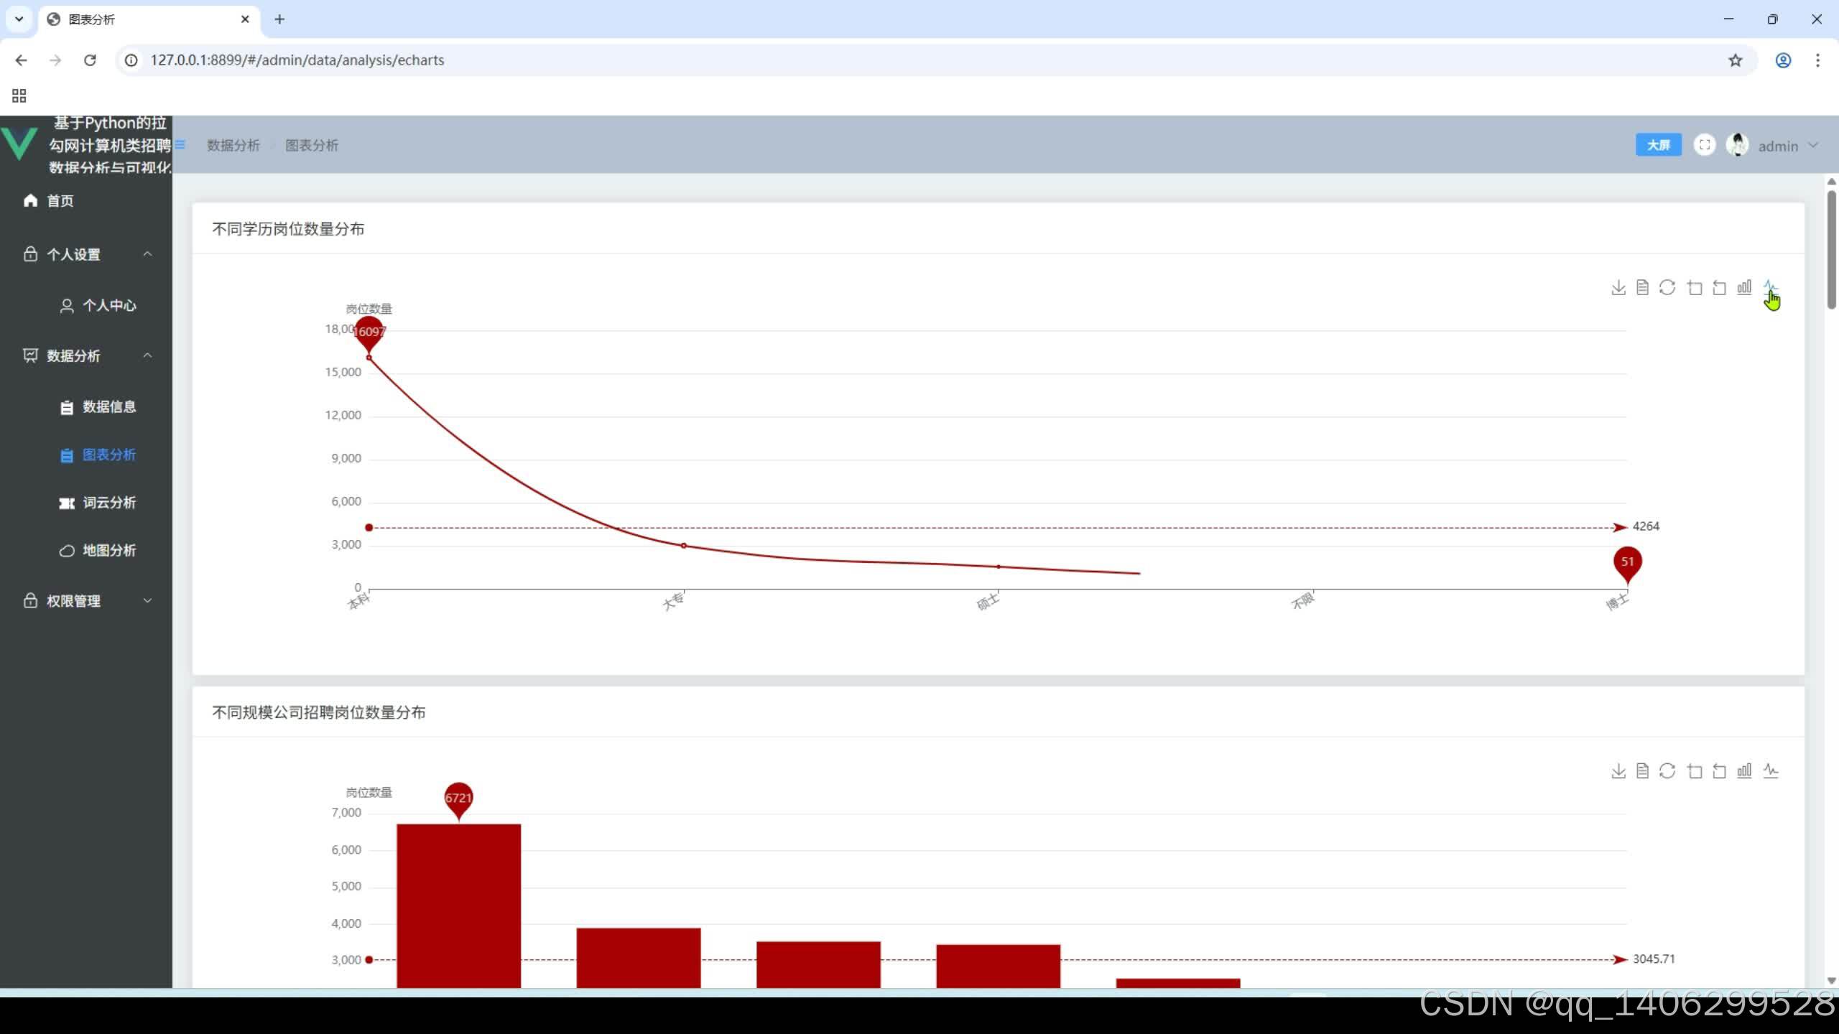Click the 51 min marker pin
This screenshot has height=1034, width=1839.
pyautogui.click(x=1627, y=564)
